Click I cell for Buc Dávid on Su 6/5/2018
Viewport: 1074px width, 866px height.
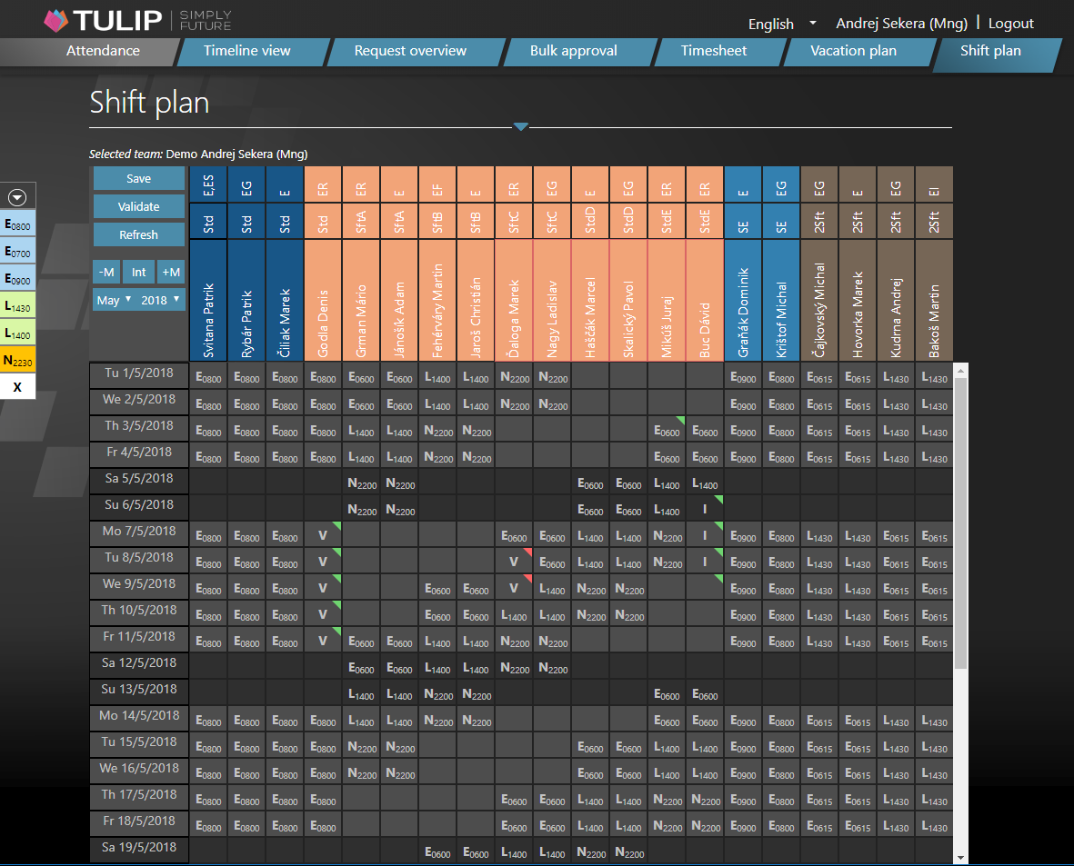pyautogui.click(x=705, y=509)
